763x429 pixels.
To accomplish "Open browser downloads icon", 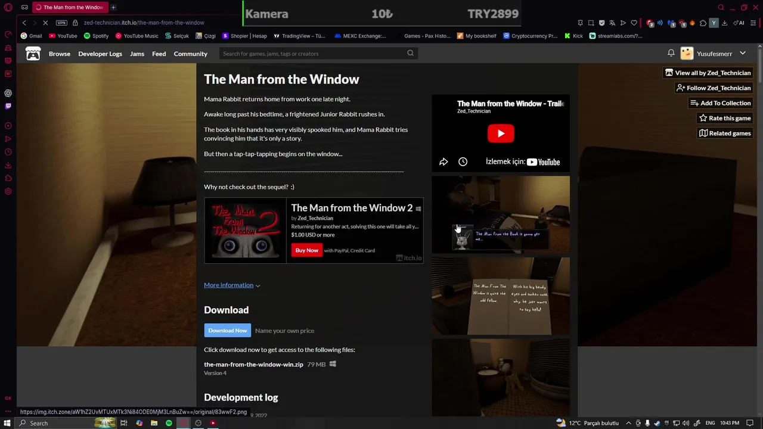I will [724, 23].
